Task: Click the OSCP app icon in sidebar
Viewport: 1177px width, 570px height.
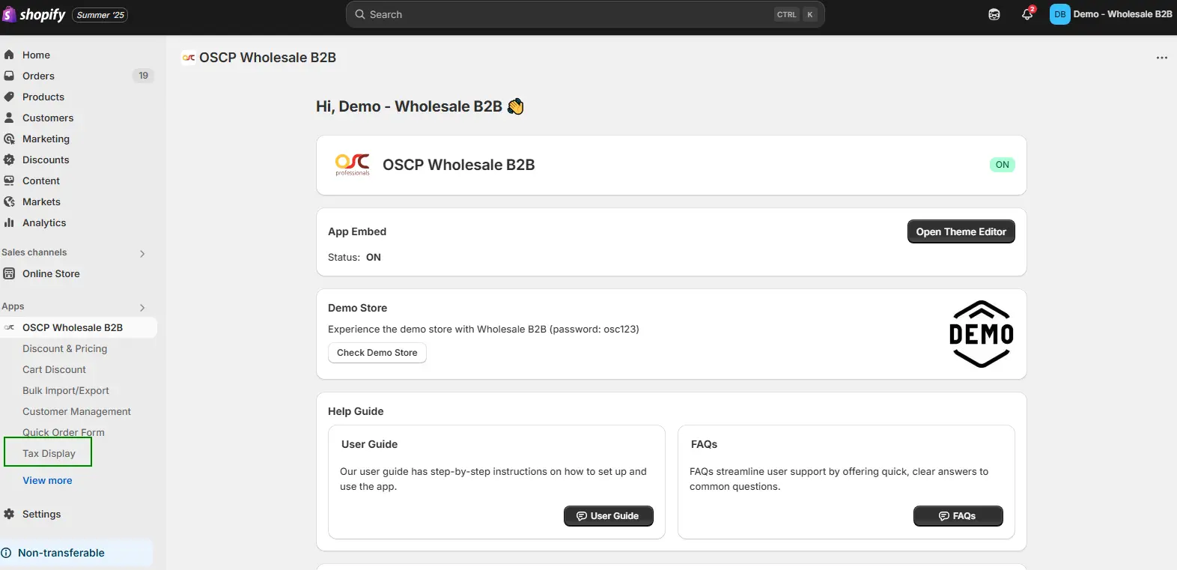Action: click(9, 327)
